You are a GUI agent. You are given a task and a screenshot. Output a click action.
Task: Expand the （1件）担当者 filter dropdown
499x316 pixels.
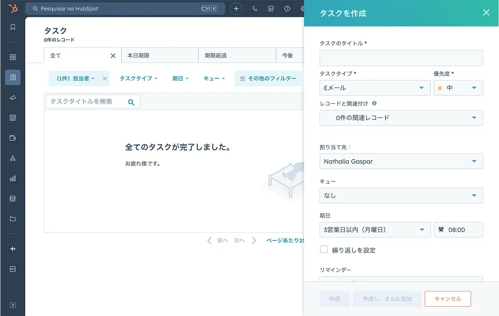tap(75, 79)
